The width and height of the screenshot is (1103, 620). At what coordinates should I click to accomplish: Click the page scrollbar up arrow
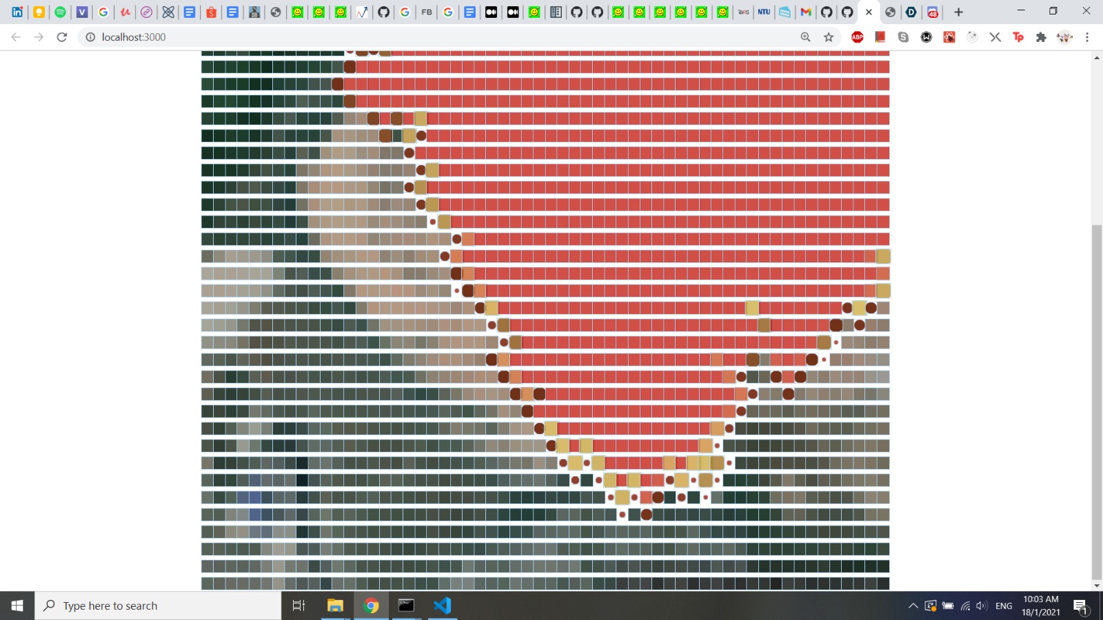tap(1097, 57)
